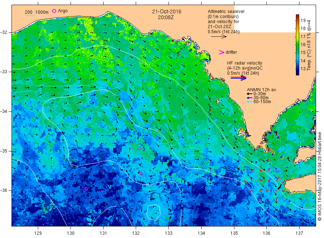
Task: Click the 131 longitude axis label
Action: 103,233
